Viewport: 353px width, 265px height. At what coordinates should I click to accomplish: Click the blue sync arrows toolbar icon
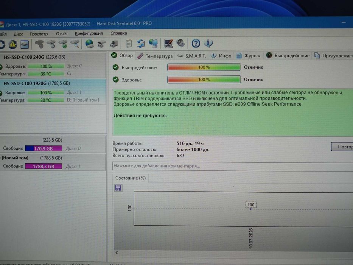(x=141, y=44)
